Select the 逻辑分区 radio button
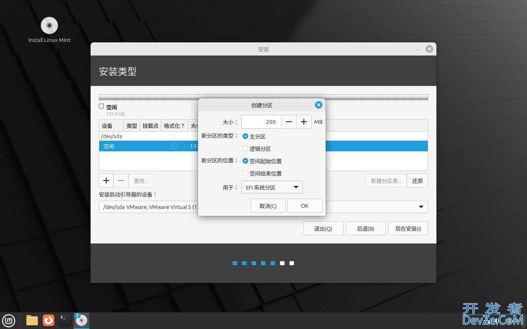Screen dimensions: 527x329 point(245,148)
